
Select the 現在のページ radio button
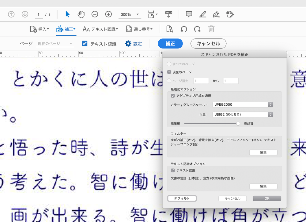[169, 72]
